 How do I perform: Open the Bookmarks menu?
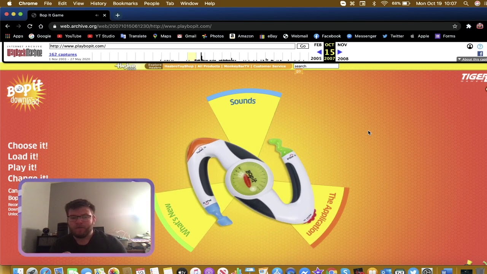point(125,3)
